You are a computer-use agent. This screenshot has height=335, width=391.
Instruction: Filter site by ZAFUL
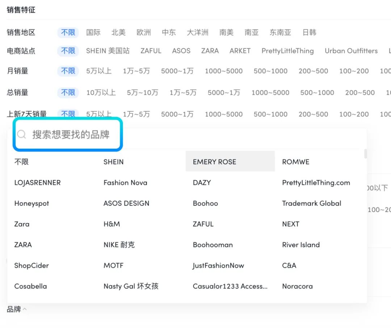point(151,51)
